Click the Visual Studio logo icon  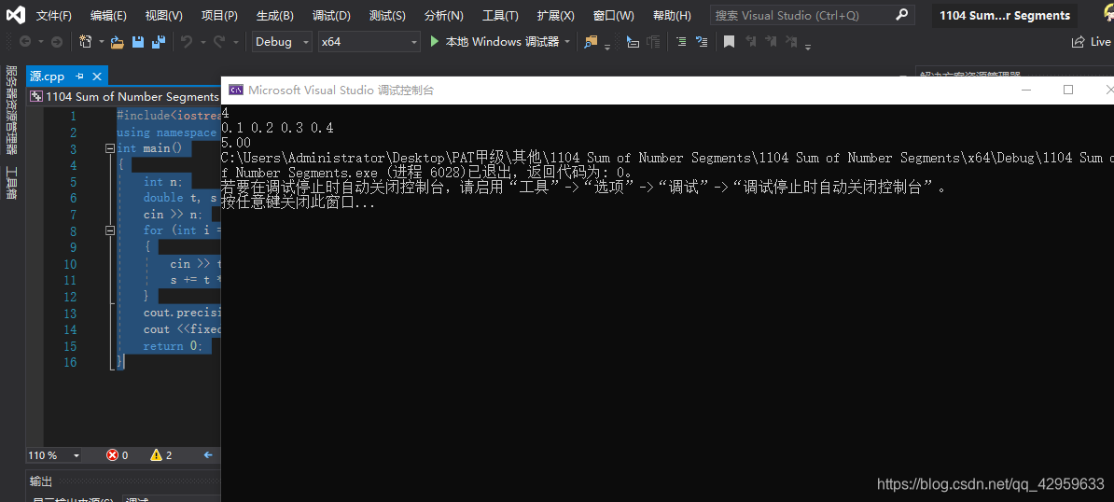pos(15,15)
